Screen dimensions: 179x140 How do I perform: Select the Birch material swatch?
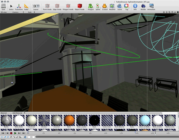[x=69, y=121]
